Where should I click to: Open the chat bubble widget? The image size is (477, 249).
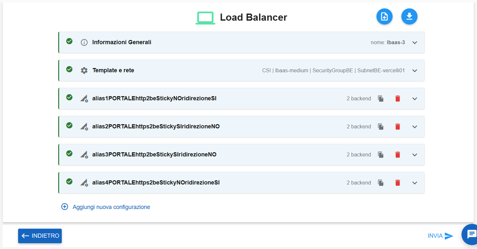click(471, 234)
